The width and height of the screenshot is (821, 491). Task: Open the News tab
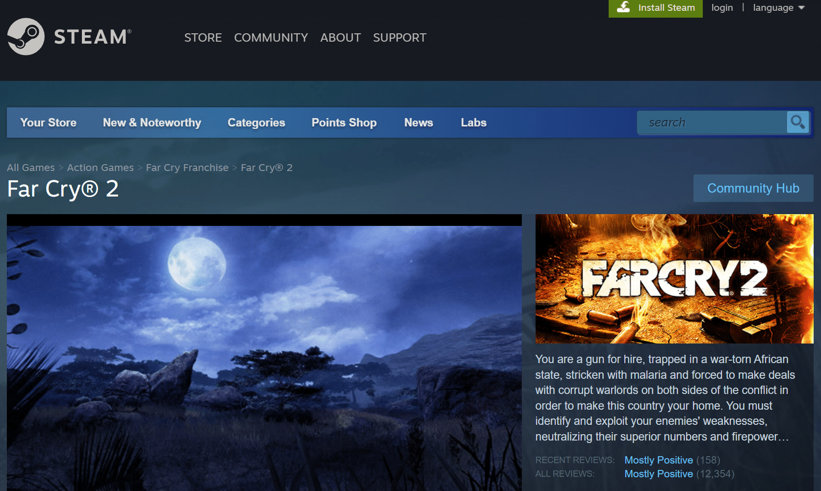coord(419,123)
